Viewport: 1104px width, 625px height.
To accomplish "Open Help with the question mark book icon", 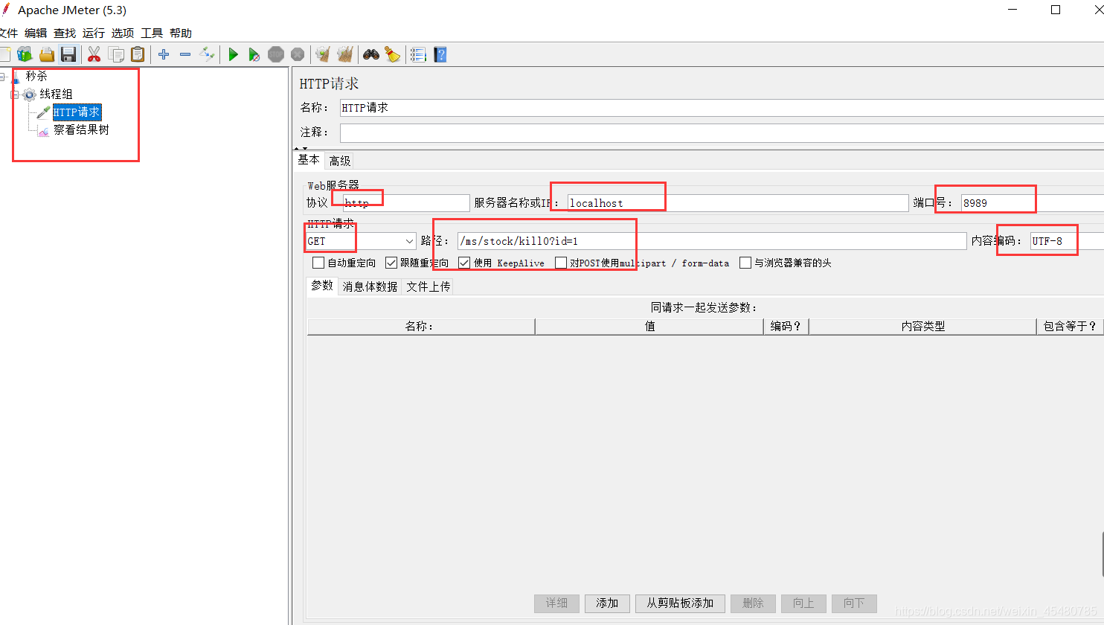I will (x=440, y=54).
